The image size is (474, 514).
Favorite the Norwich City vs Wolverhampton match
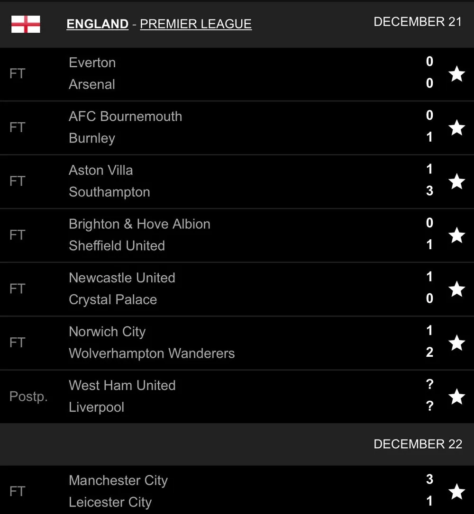tap(456, 343)
